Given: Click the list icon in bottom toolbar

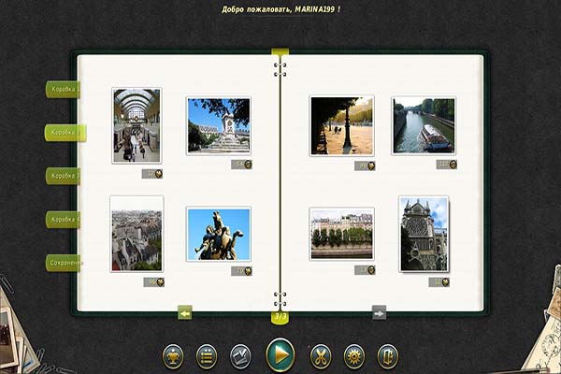Looking at the screenshot, I should pos(207,355).
